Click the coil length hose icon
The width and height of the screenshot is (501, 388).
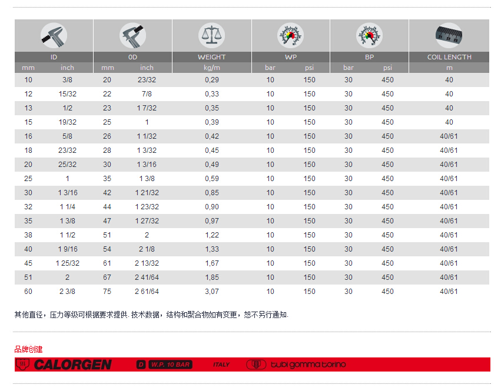click(x=449, y=36)
